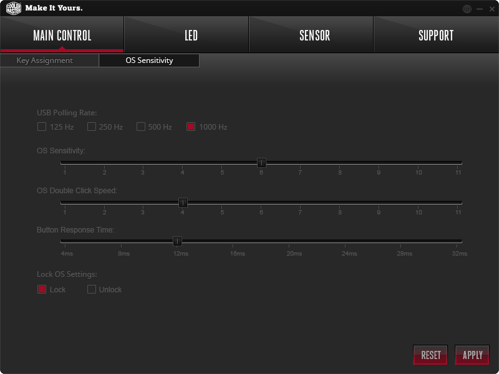Select the 500 Hz polling rate checkbox
Viewport: 499px width, 374px height.
click(141, 127)
